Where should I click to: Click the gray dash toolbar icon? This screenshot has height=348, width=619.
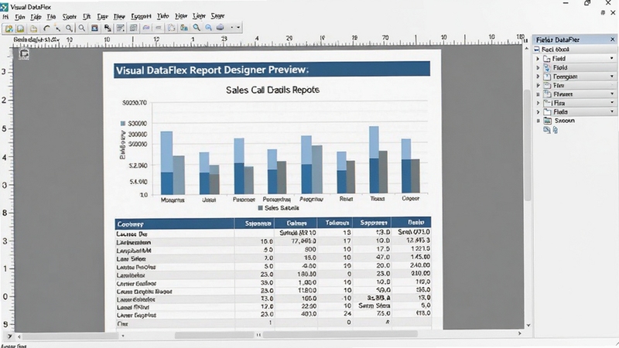[x=159, y=28]
